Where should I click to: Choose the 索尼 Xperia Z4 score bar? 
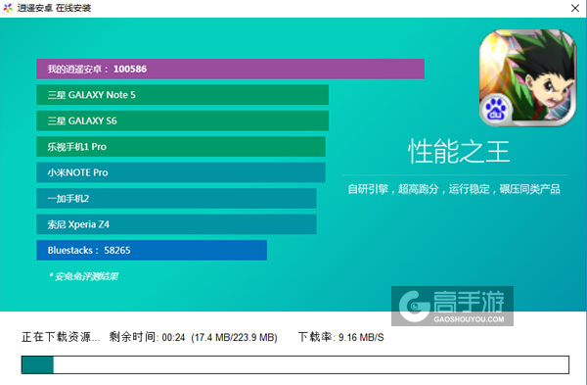pos(176,224)
